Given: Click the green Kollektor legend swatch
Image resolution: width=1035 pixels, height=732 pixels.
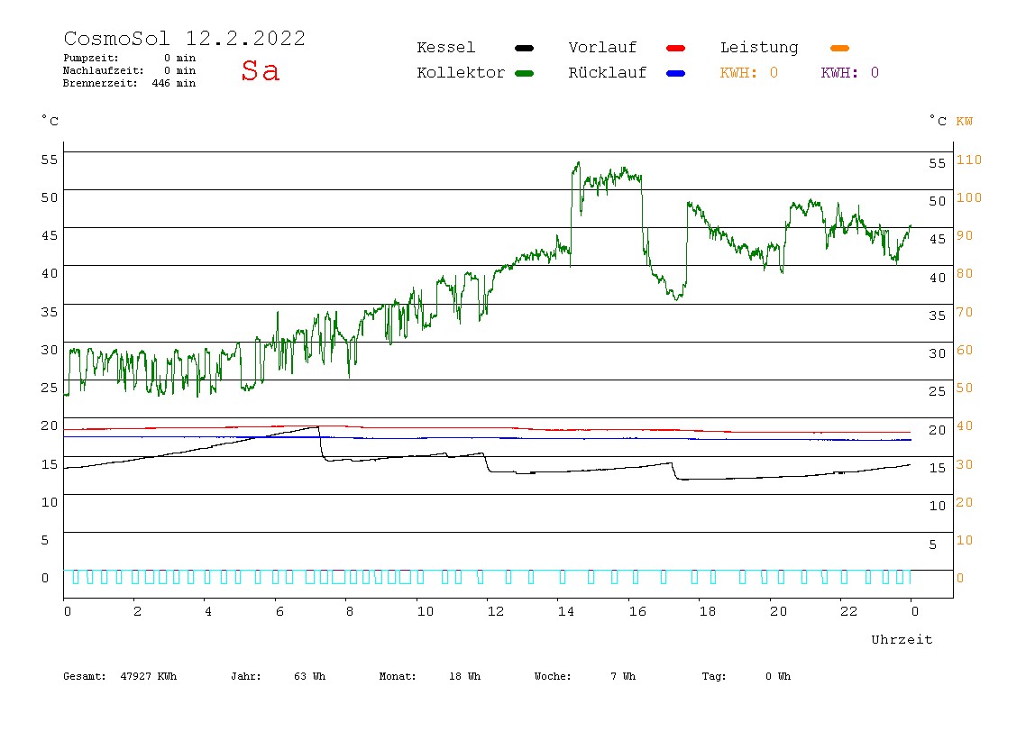Looking at the screenshot, I should [x=524, y=73].
